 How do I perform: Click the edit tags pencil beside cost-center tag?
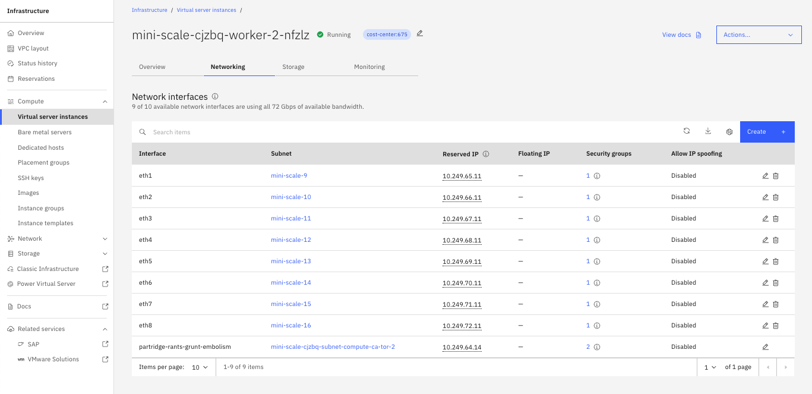420,34
